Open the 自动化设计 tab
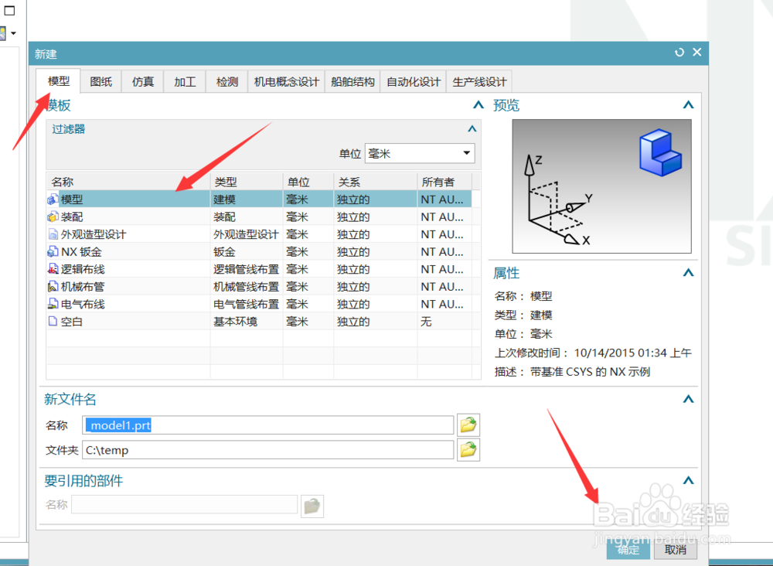The height and width of the screenshot is (566, 773). pyautogui.click(x=413, y=81)
